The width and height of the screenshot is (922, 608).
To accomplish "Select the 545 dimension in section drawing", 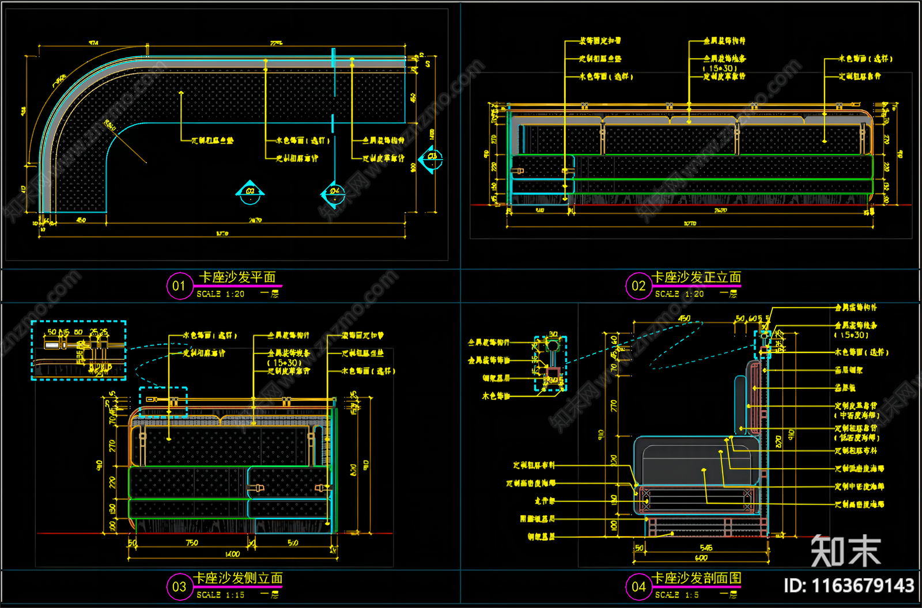I will tap(706, 548).
